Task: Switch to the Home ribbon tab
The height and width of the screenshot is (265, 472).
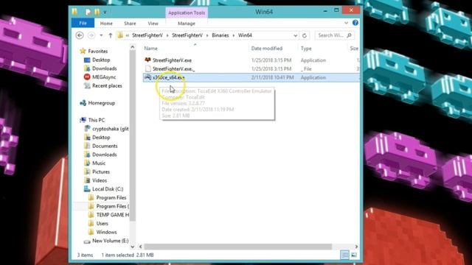Action: pyautogui.click(x=106, y=24)
